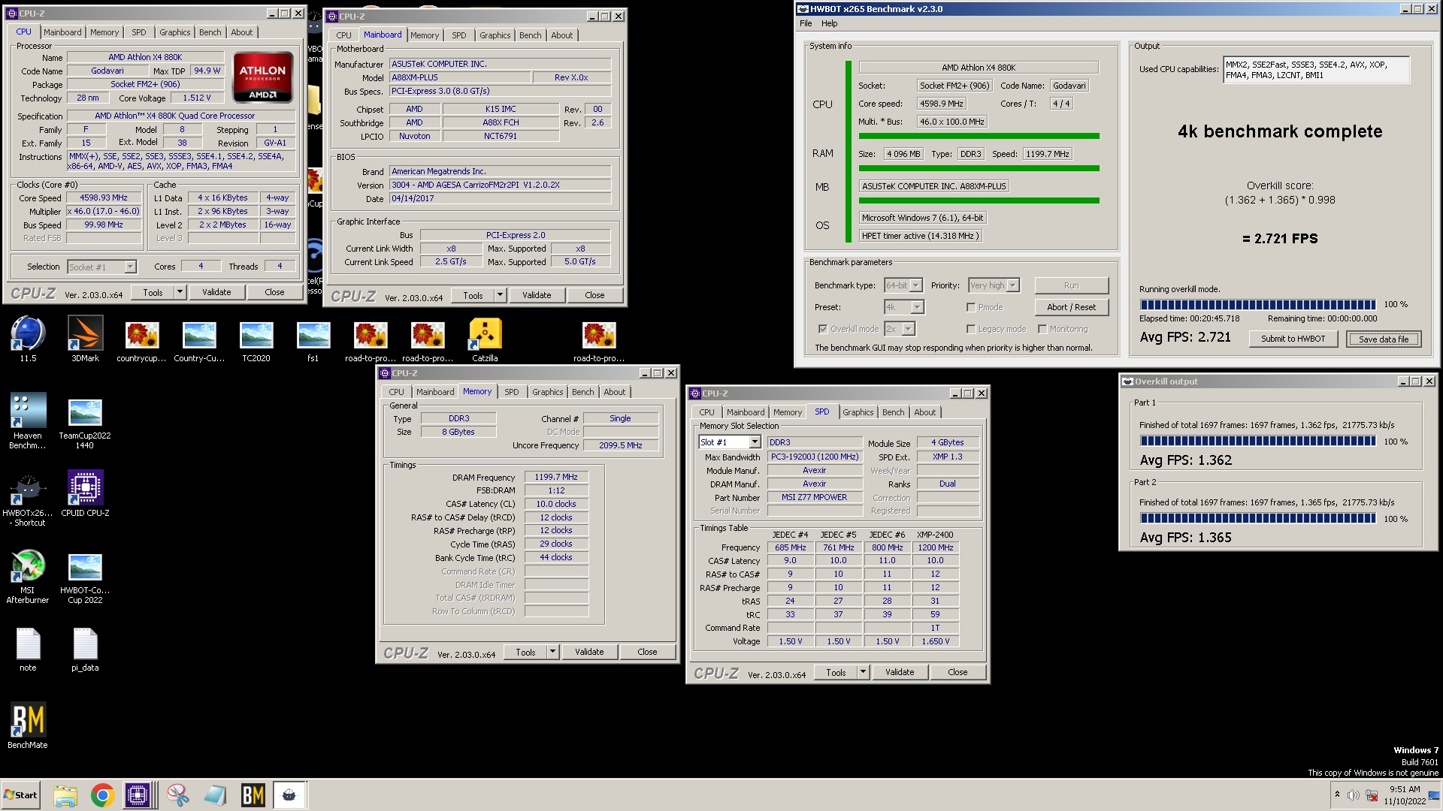Screen dimensions: 1443x811
Task: Open the 11.5 desktop shortcut
Action: [x=28, y=339]
